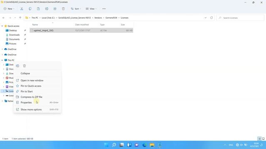Sort by Size column header
Image resolution: width=266 pixels, height=149 pixels.
[123, 25]
